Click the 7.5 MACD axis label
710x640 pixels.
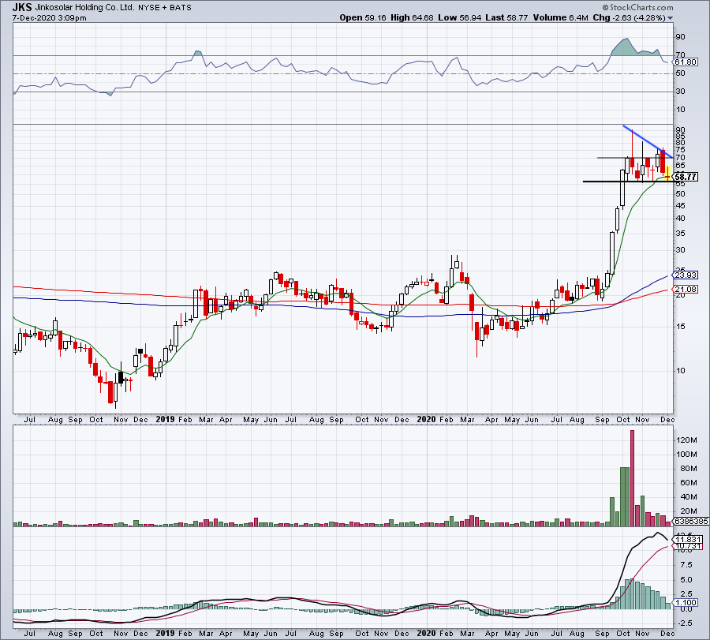(x=686, y=565)
